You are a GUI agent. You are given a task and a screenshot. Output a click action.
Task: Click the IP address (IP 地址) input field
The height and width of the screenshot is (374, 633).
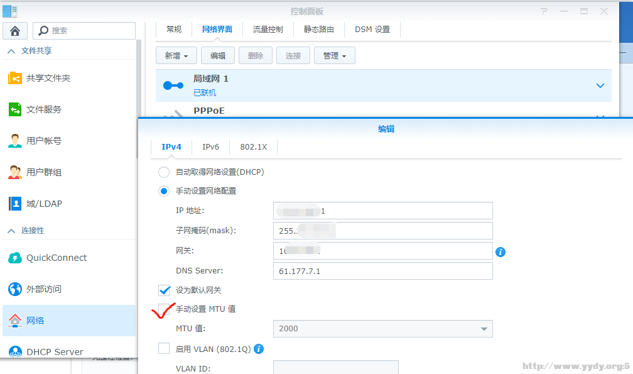[x=382, y=211]
